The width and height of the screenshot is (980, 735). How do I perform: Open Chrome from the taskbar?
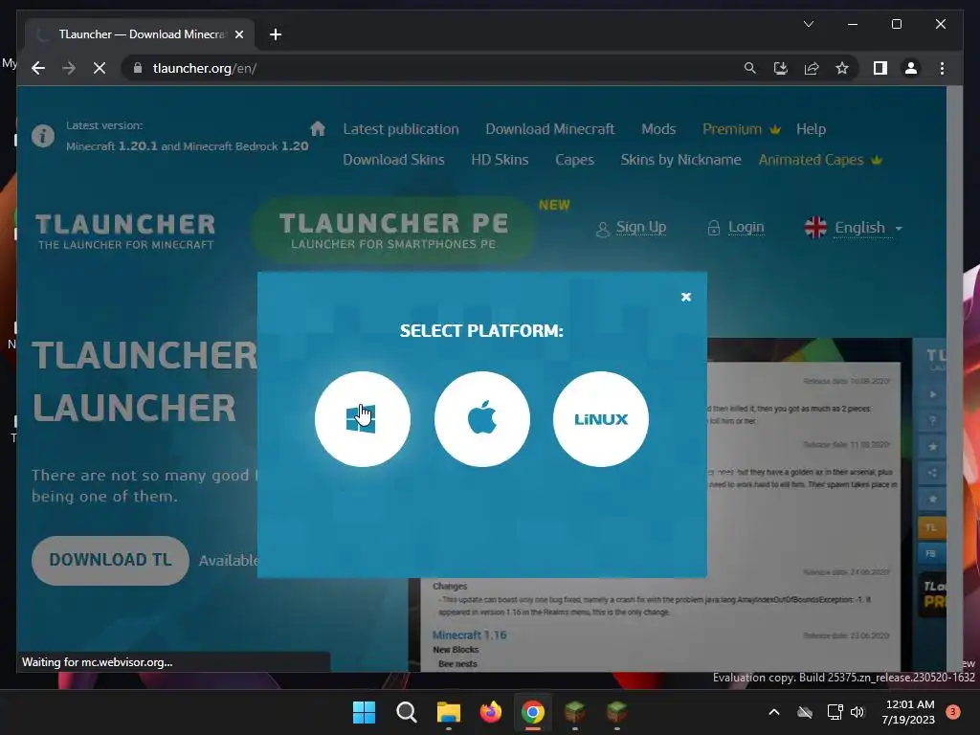click(x=532, y=712)
